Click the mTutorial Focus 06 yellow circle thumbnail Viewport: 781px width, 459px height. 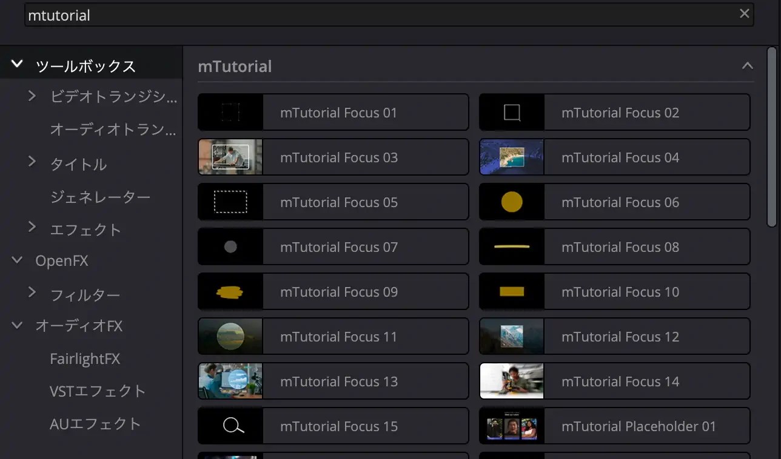point(512,202)
